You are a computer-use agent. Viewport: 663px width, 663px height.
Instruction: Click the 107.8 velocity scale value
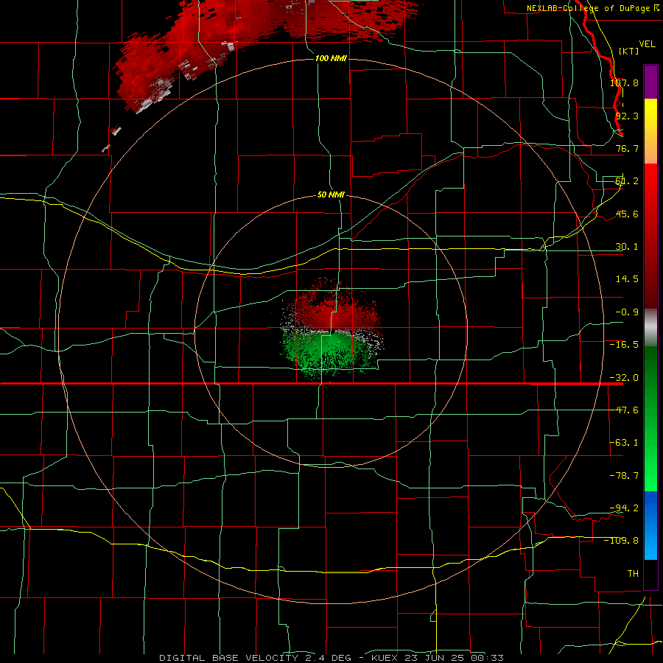pyautogui.click(x=624, y=83)
